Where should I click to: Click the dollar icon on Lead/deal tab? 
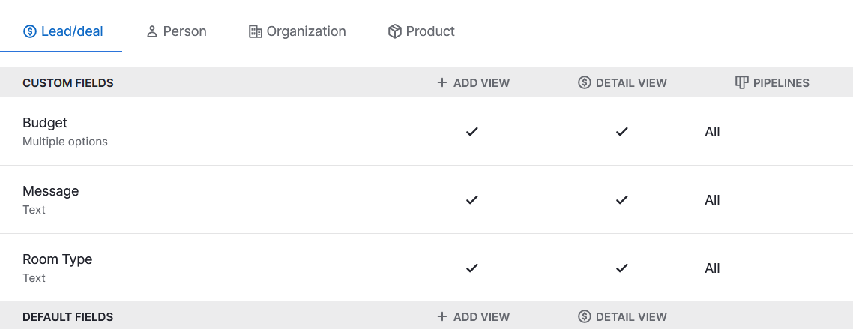(30, 31)
